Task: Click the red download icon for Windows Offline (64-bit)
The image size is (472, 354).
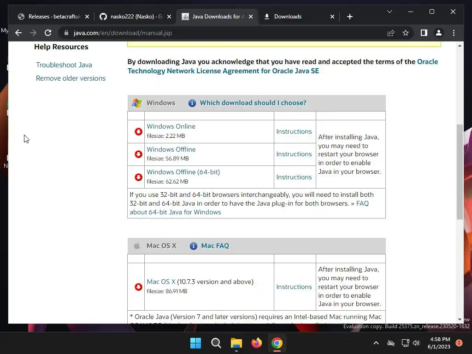Action: pyautogui.click(x=138, y=177)
